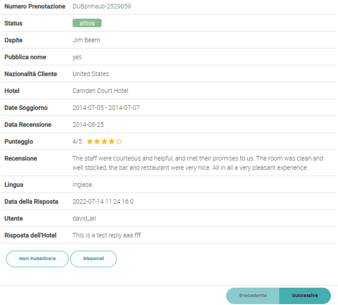The height and width of the screenshot is (305, 338).
Task: Go to next review with Successiva
Action: [x=305, y=296]
